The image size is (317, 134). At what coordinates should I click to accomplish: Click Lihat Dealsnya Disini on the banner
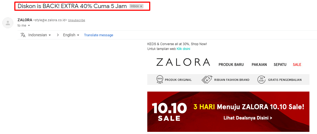click(248, 118)
